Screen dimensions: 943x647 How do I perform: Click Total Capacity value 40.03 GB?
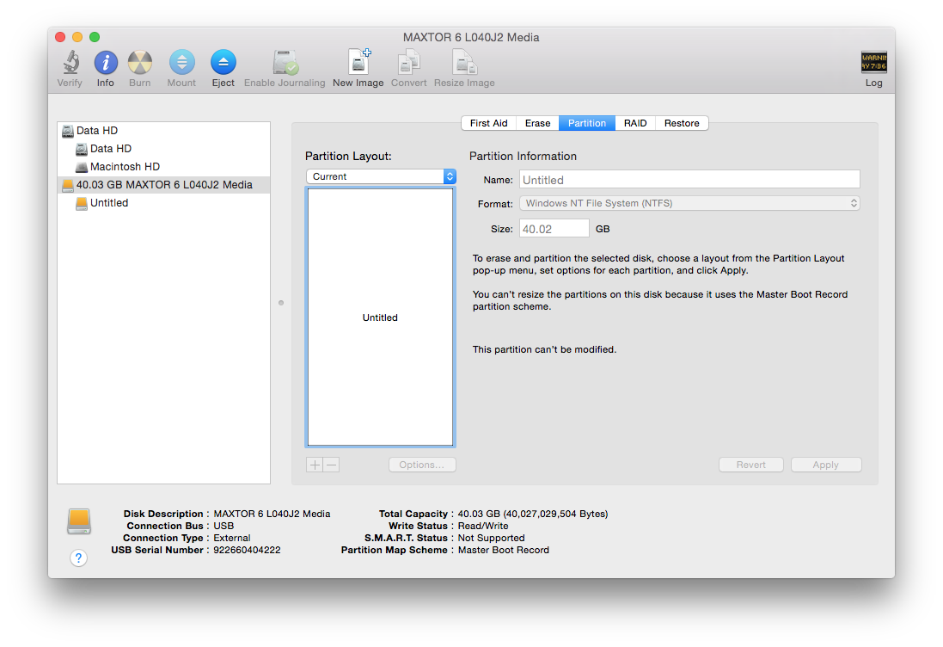(x=532, y=514)
